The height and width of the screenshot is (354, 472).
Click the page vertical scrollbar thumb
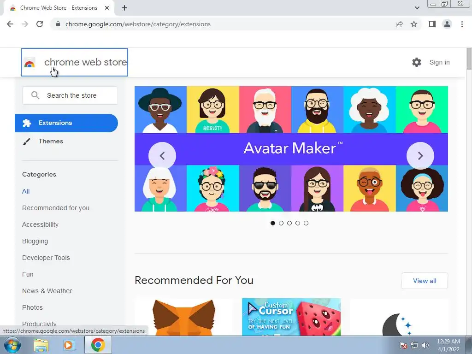[469, 59]
